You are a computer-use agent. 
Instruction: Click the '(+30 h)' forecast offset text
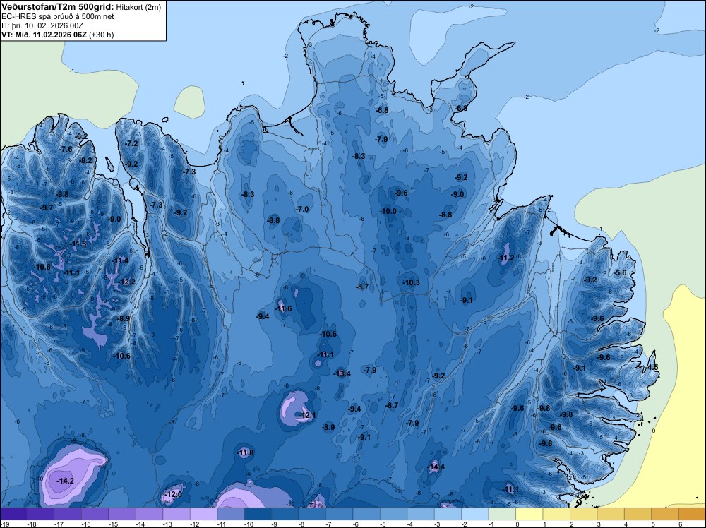tap(101, 35)
